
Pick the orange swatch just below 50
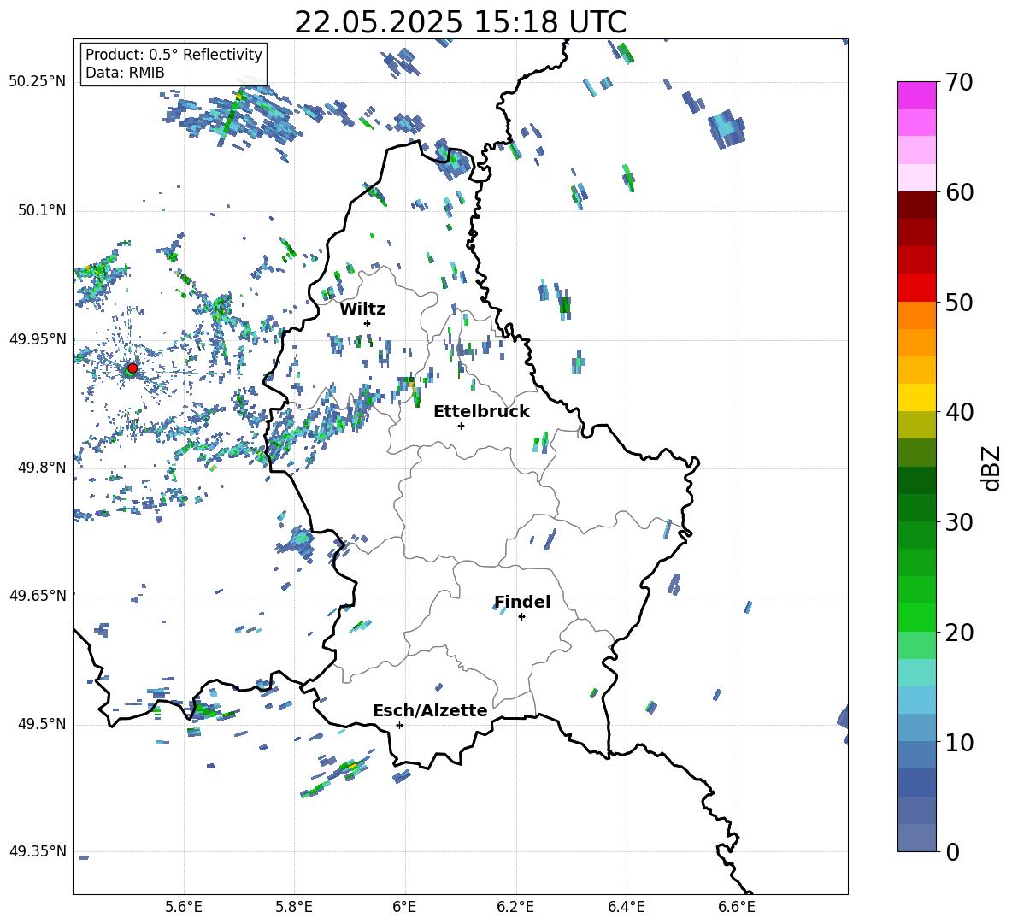916,315
